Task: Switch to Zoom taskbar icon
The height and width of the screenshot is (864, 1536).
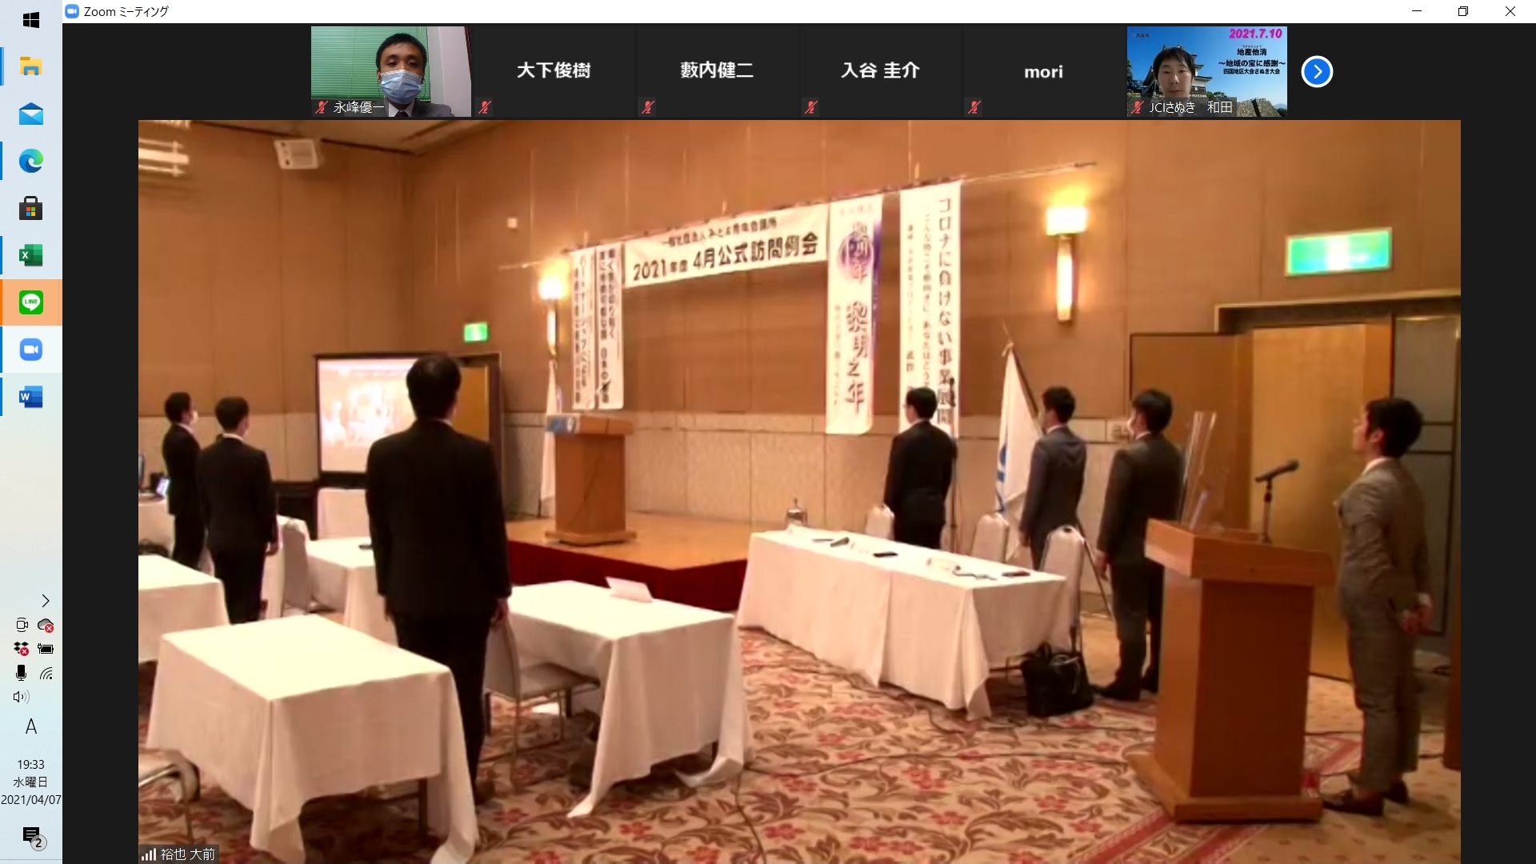Action: [31, 350]
